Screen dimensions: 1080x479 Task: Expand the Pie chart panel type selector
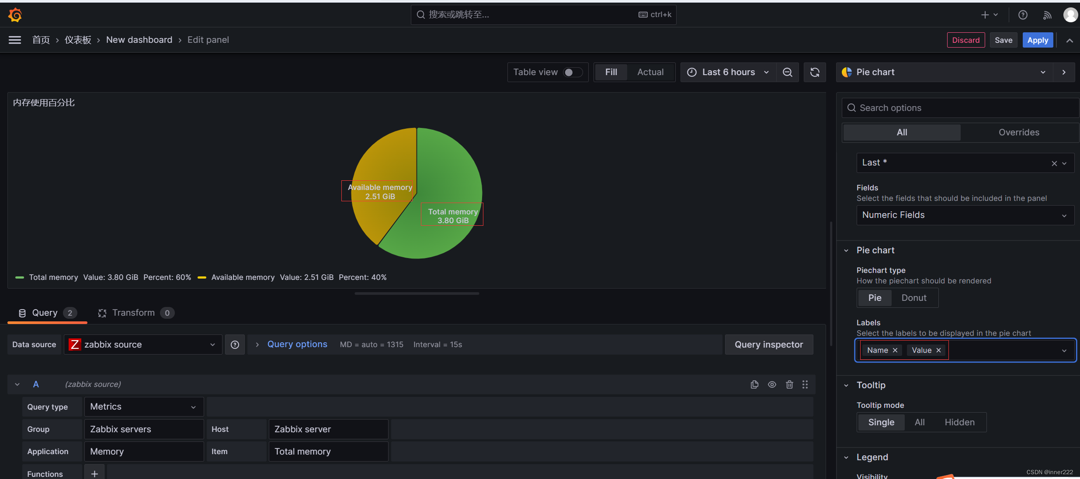click(1043, 72)
